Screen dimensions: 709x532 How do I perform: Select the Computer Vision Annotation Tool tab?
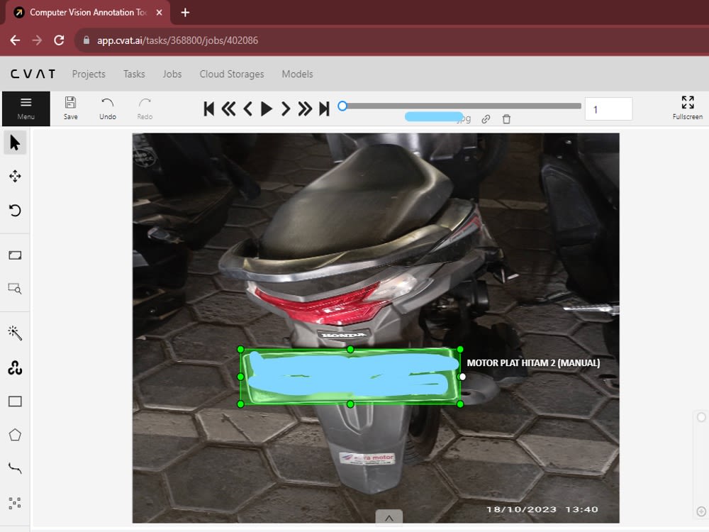[88, 13]
